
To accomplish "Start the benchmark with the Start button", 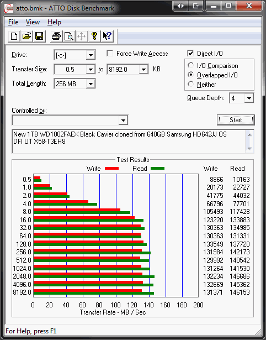I will click(236, 120).
